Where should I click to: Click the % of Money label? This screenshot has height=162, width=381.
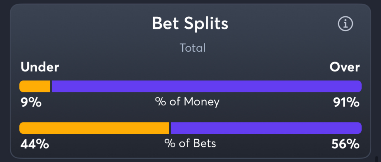[x=187, y=102]
